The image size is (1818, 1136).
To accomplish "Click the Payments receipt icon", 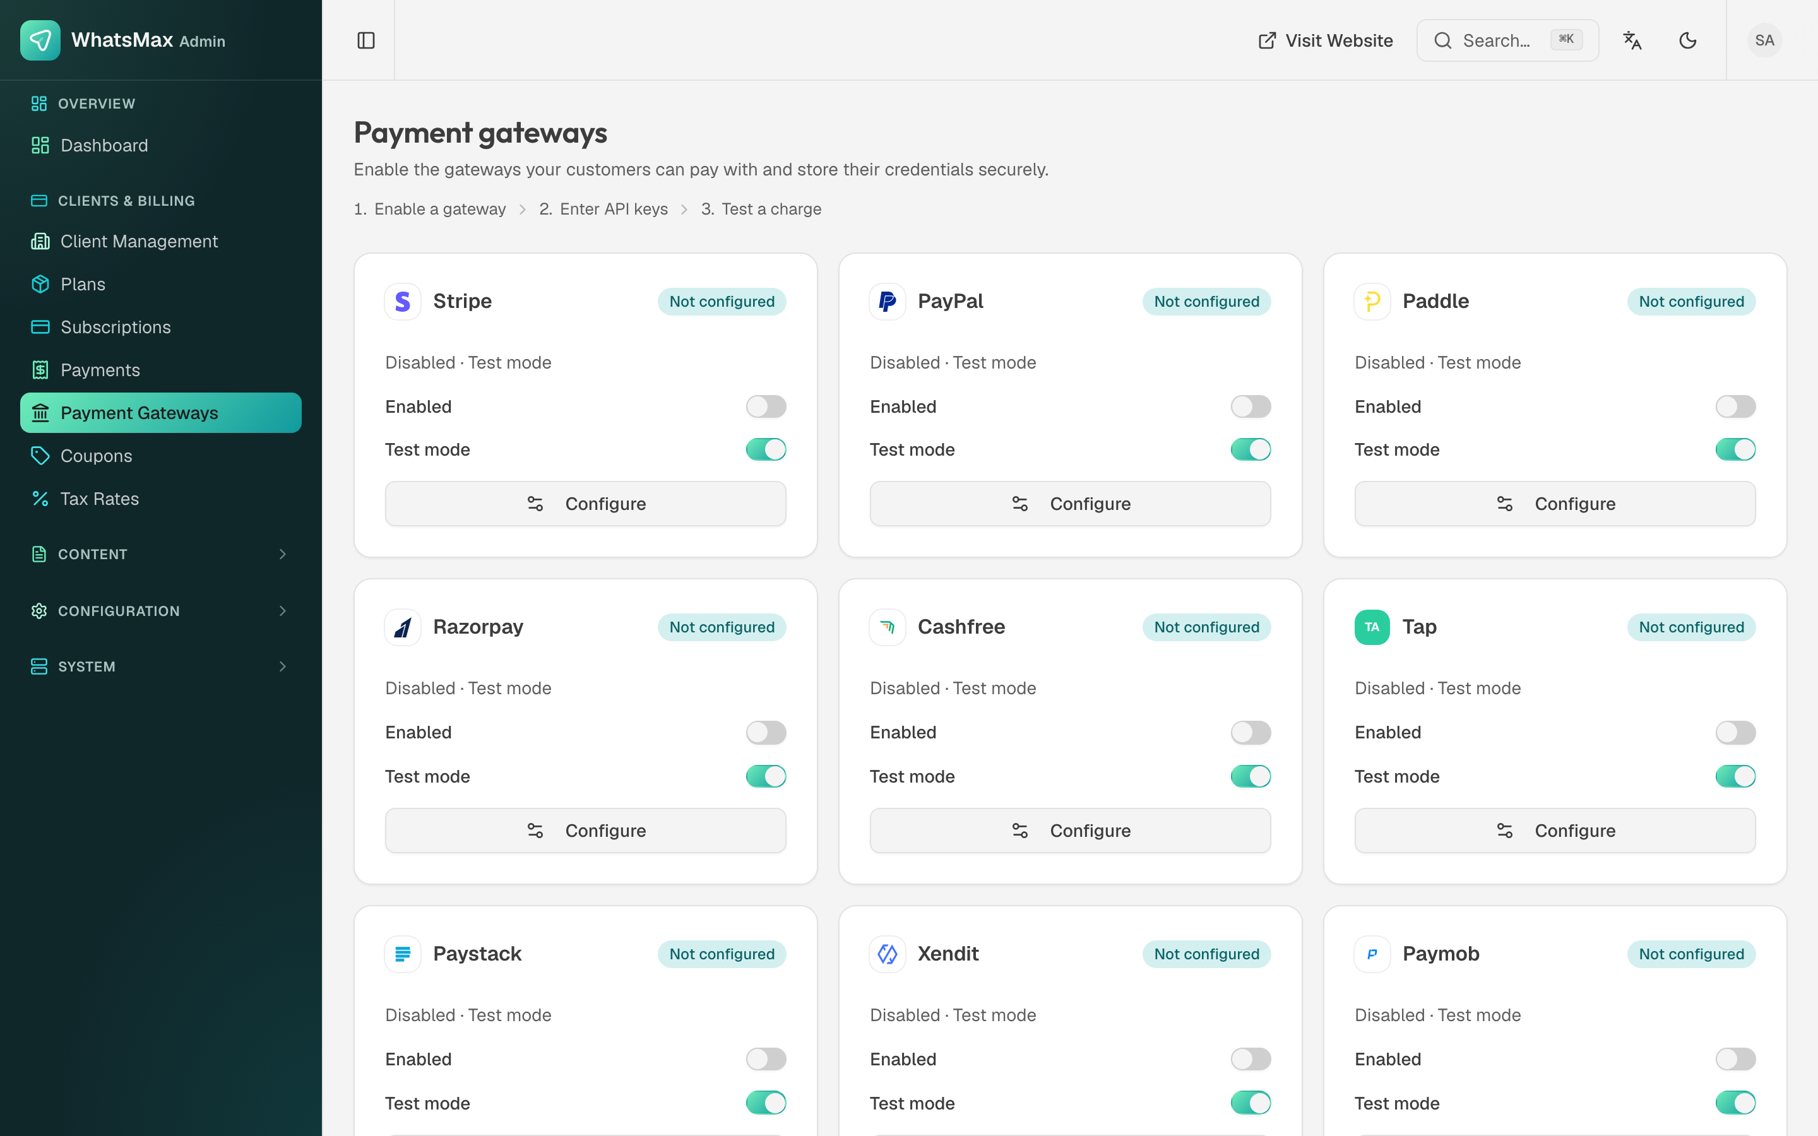I will pos(40,370).
